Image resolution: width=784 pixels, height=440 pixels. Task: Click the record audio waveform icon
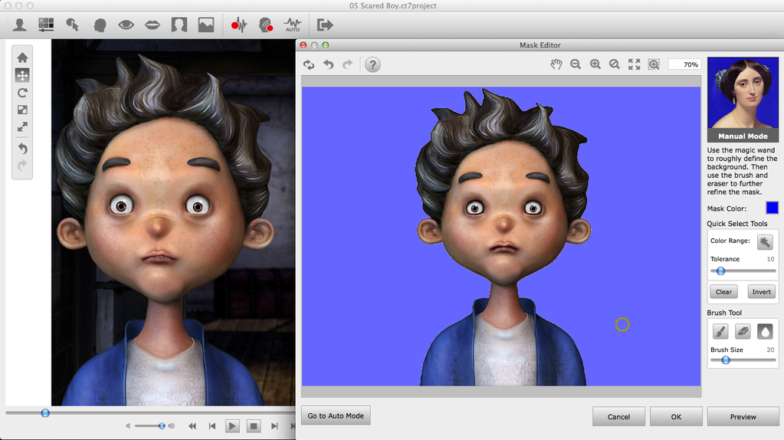[239, 25]
